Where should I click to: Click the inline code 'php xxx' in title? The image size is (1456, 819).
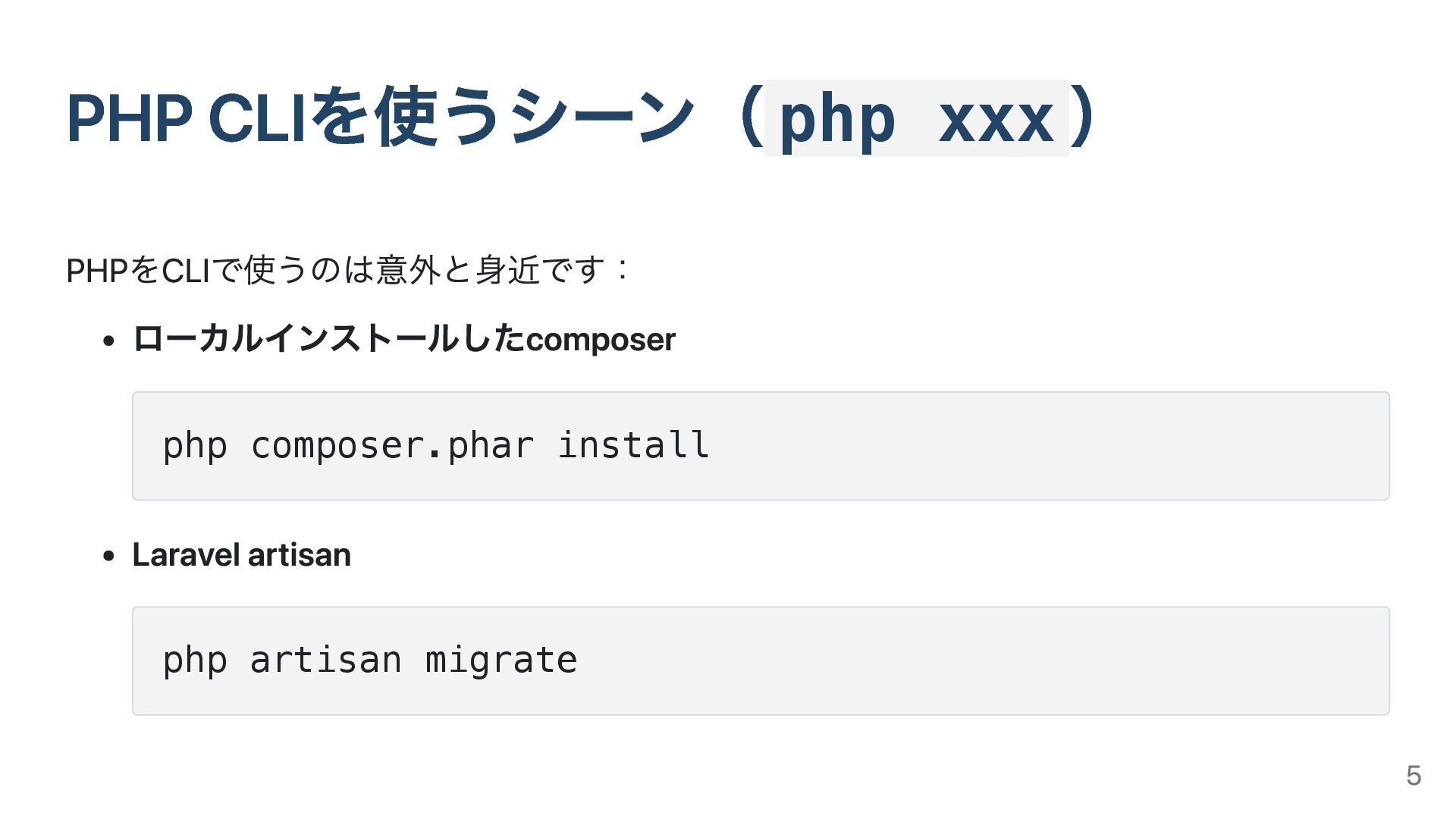pos(916,119)
